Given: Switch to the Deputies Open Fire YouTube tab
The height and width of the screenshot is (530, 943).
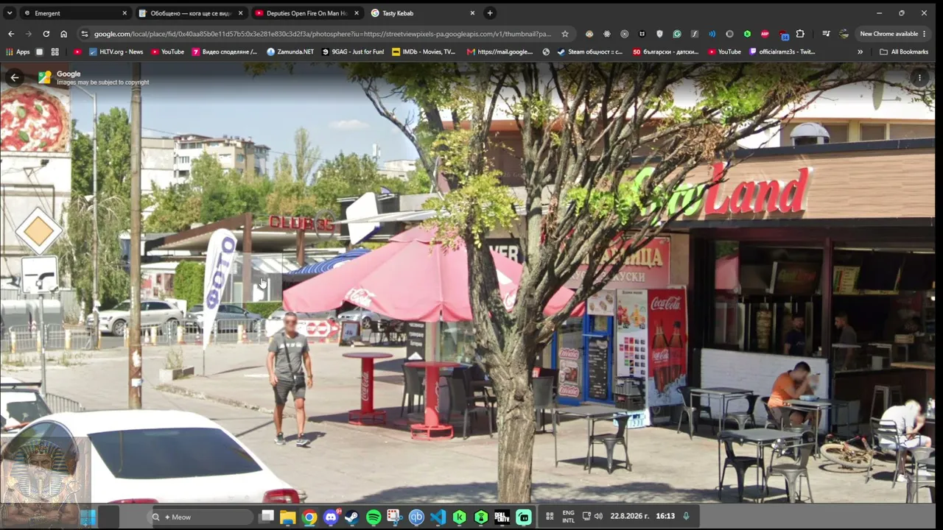Looking at the screenshot, I should pos(306,13).
